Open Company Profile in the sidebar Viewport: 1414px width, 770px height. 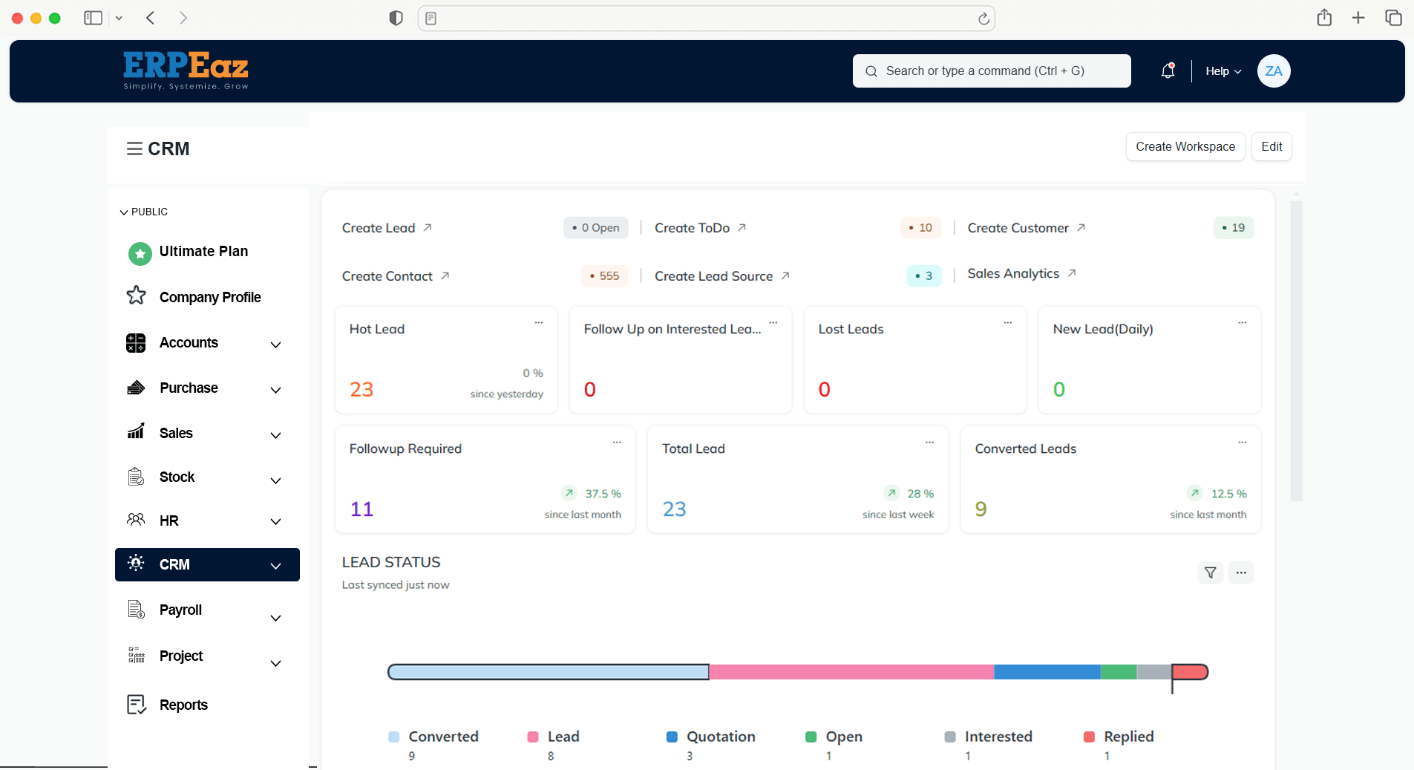pyautogui.click(x=209, y=297)
